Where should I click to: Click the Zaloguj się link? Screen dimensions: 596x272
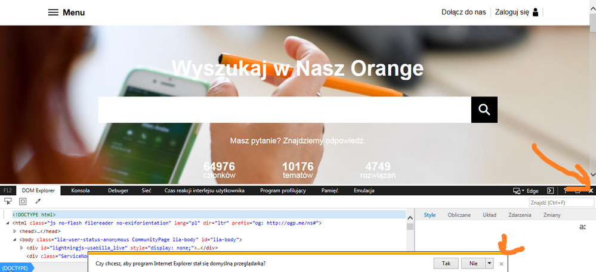click(512, 12)
